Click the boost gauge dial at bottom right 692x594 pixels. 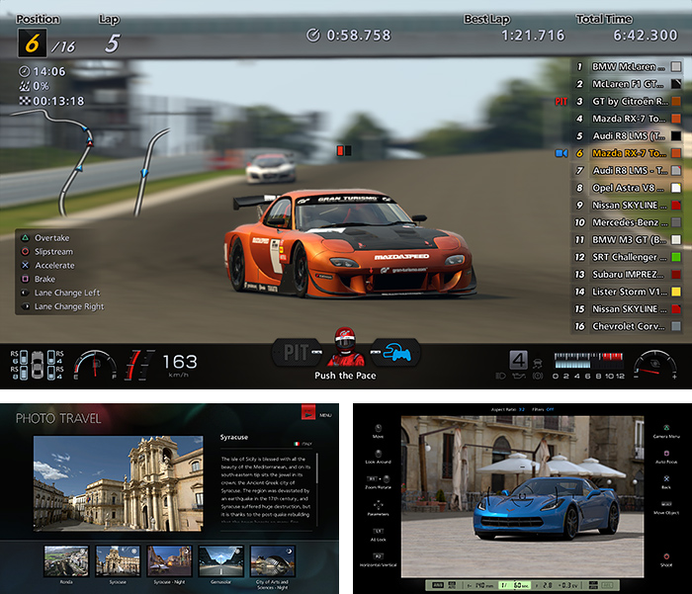point(655,365)
